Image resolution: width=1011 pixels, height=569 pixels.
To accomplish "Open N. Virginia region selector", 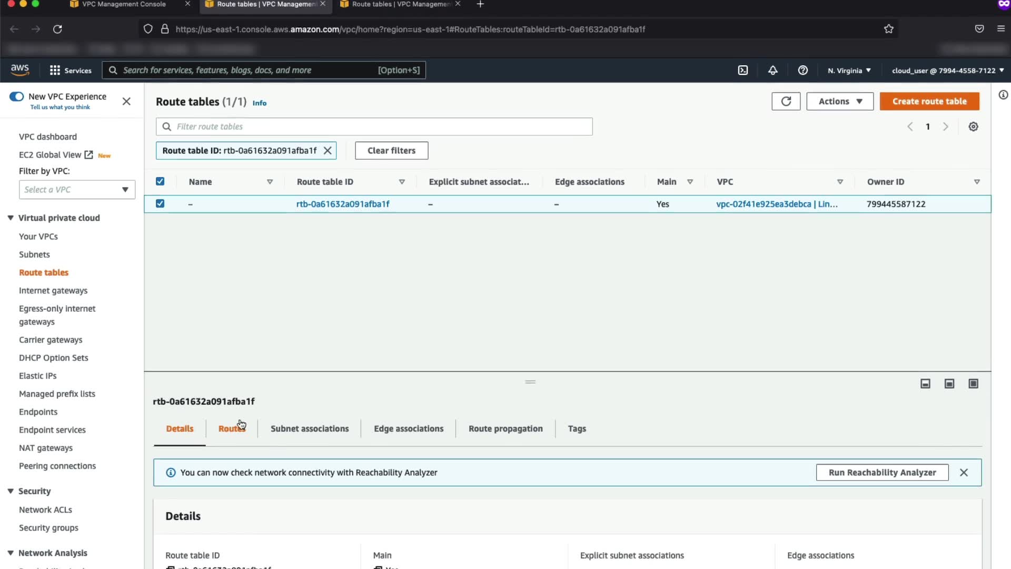I will point(849,70).
